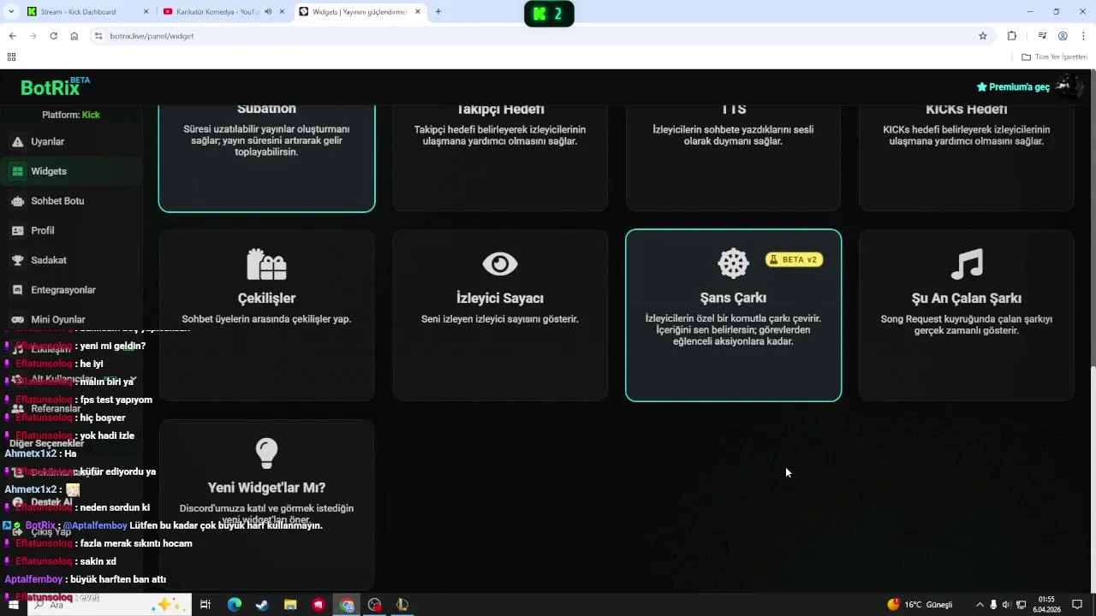This screenshot has height=616, width=1096.
Task: Click the Şans Çarkı wheel icon
Action: point(733,264)
